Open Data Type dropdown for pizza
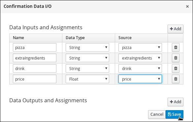 pos(87,47)
